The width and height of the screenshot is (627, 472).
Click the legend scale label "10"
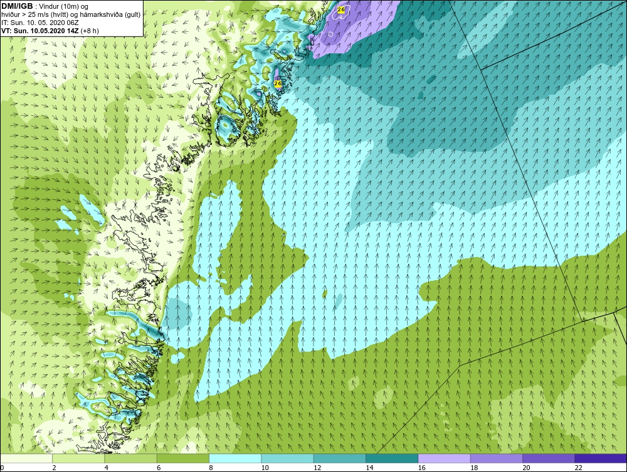point(265,468)
